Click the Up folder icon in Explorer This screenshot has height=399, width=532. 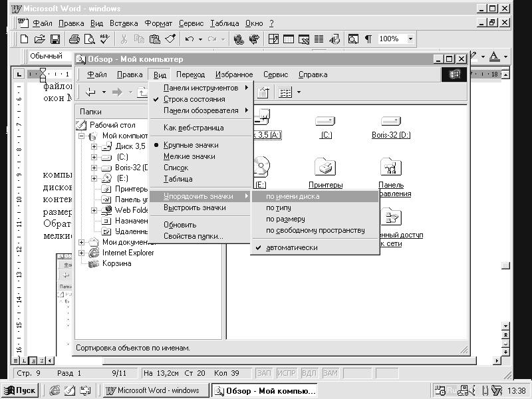point(142,92)
